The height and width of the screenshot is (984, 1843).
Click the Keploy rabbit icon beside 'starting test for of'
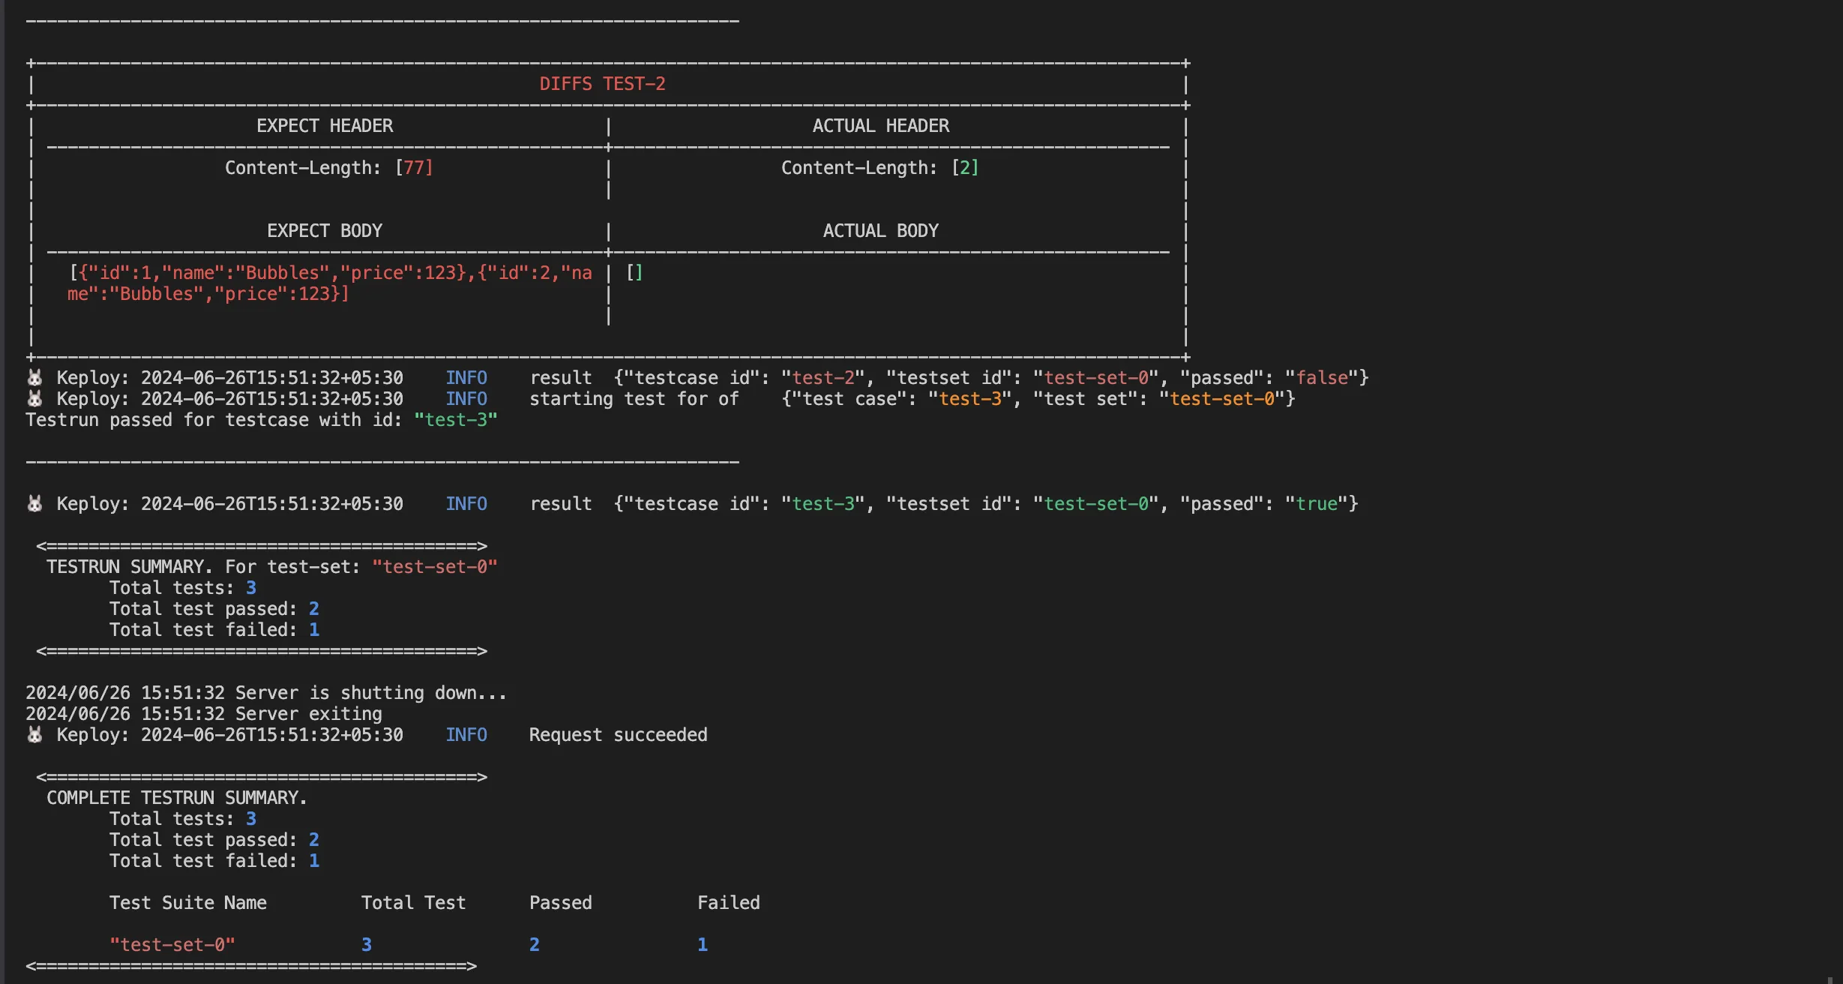tap(34, 398)
